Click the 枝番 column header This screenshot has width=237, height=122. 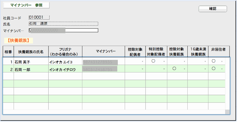(x=8, y=51)
